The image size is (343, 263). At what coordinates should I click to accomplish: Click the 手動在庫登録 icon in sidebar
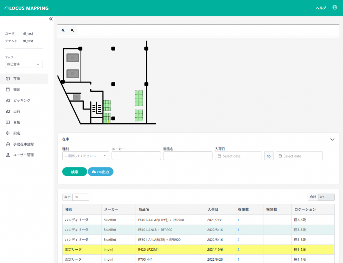(x=8, y=144)
